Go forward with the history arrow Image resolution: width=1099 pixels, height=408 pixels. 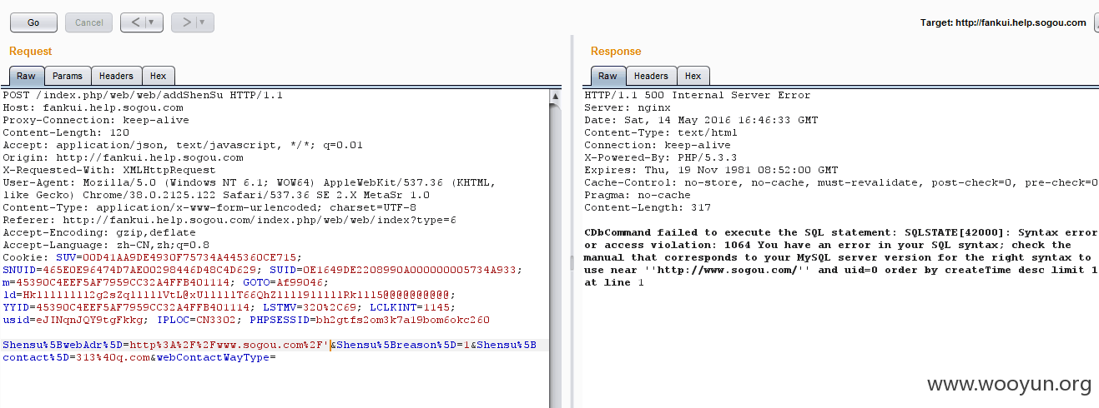click(192, 22)
